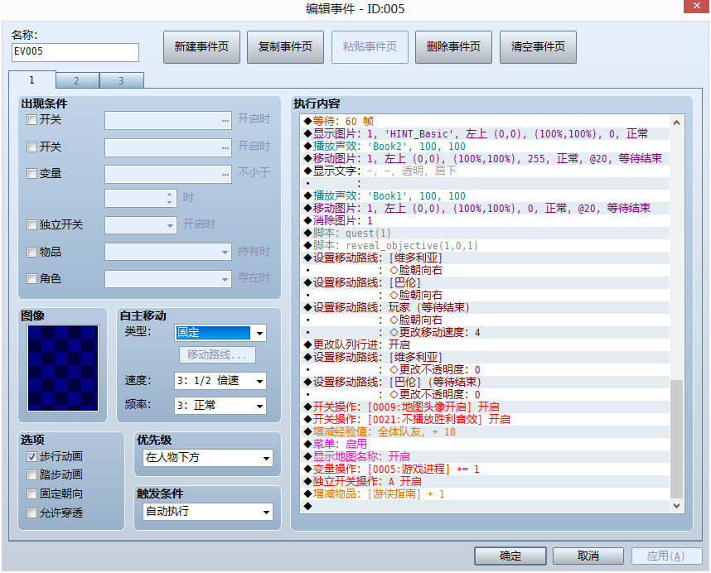Click the 名称 input field with EV005

75,52
